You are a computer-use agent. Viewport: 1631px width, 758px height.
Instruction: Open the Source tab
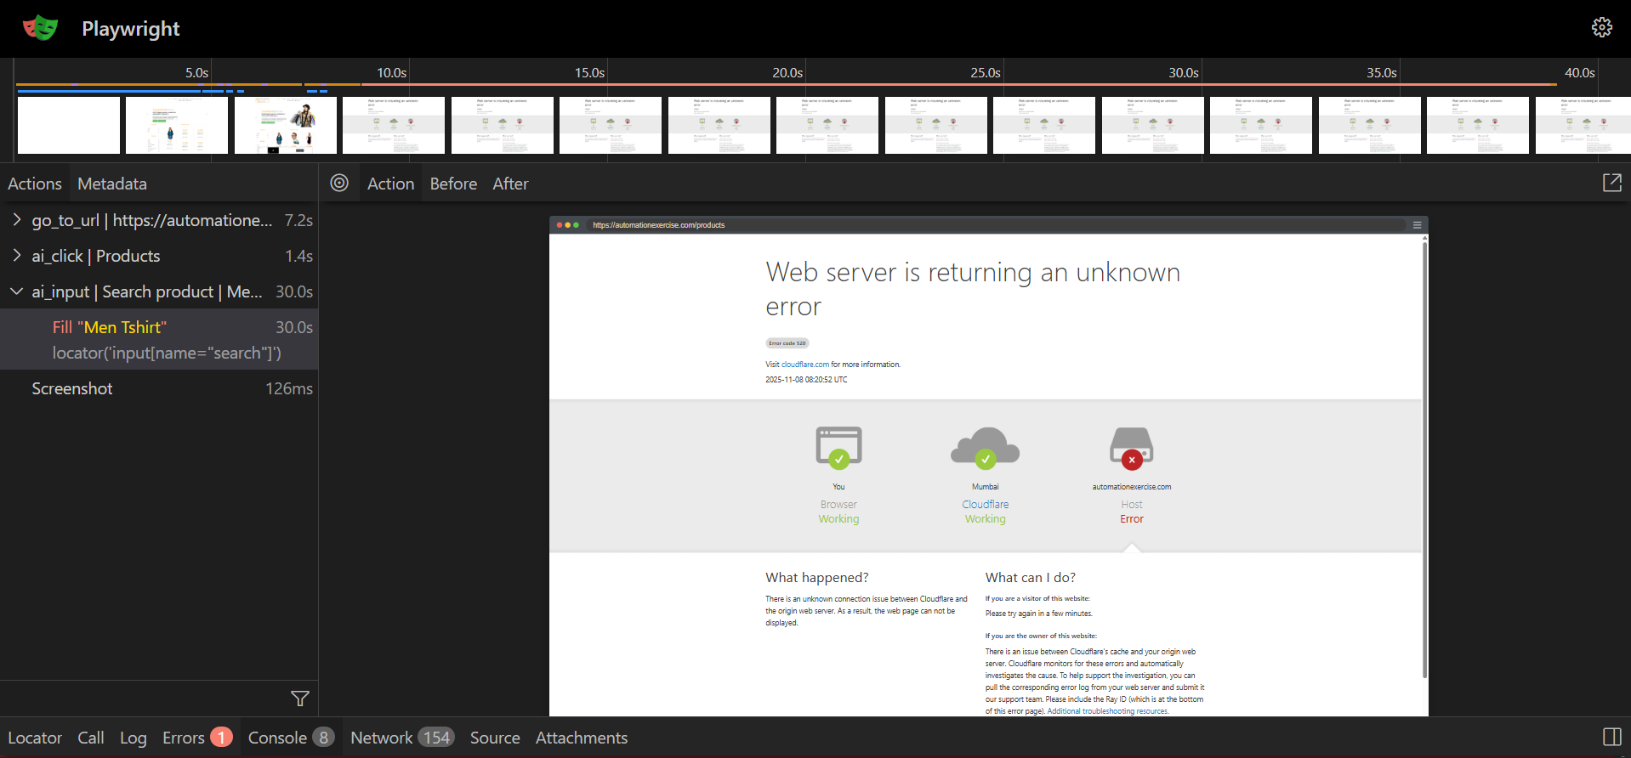click(x=495, y=738)
